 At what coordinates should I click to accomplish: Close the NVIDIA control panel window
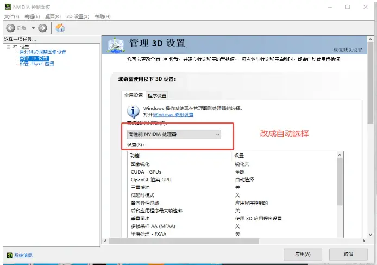click(x=366, y=7)
